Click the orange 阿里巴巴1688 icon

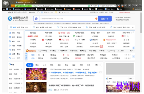pos(104,40)
